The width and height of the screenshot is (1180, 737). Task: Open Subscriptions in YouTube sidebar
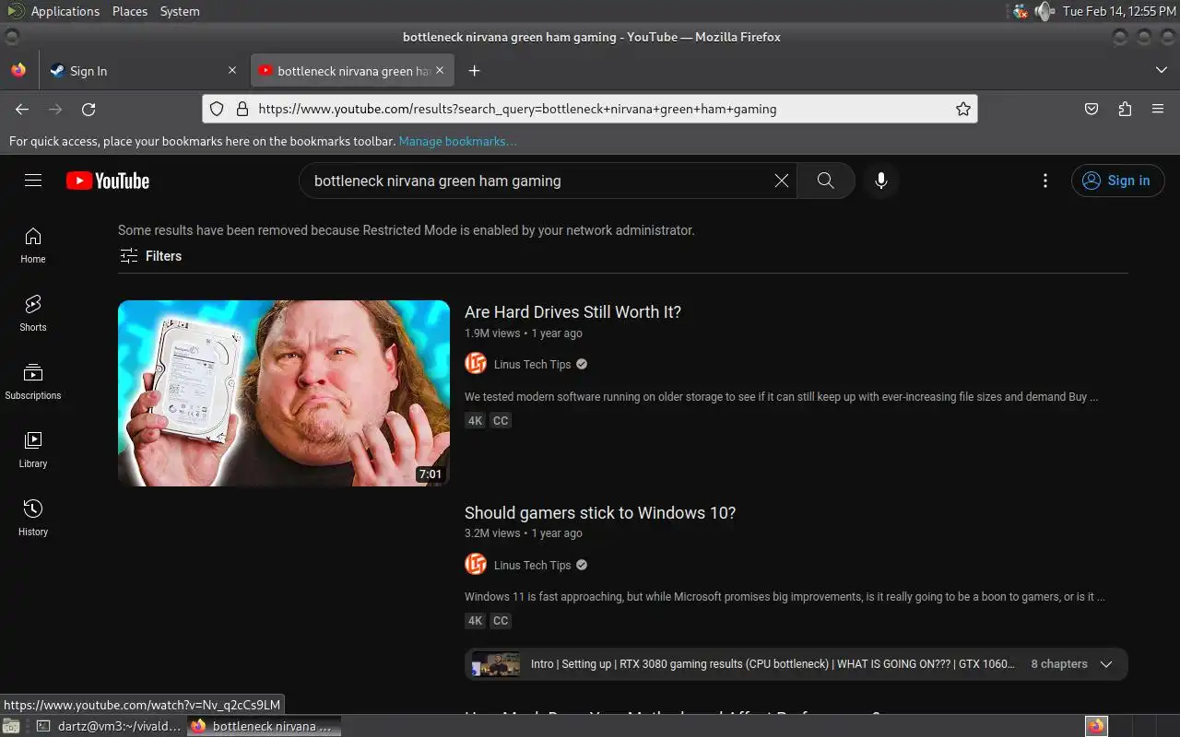(33, 381)
